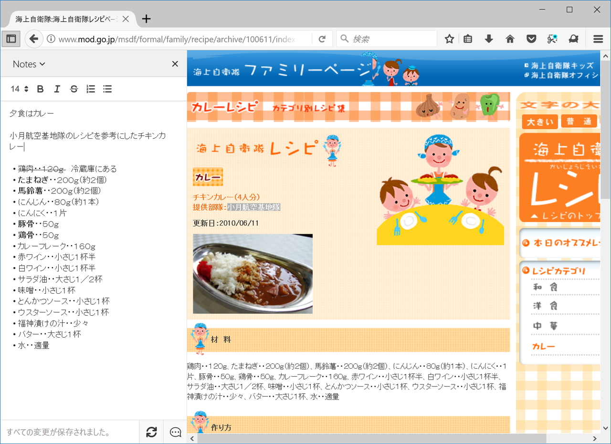Open the Notes panel dropdown chevron
611x444 pixels.
42,64
